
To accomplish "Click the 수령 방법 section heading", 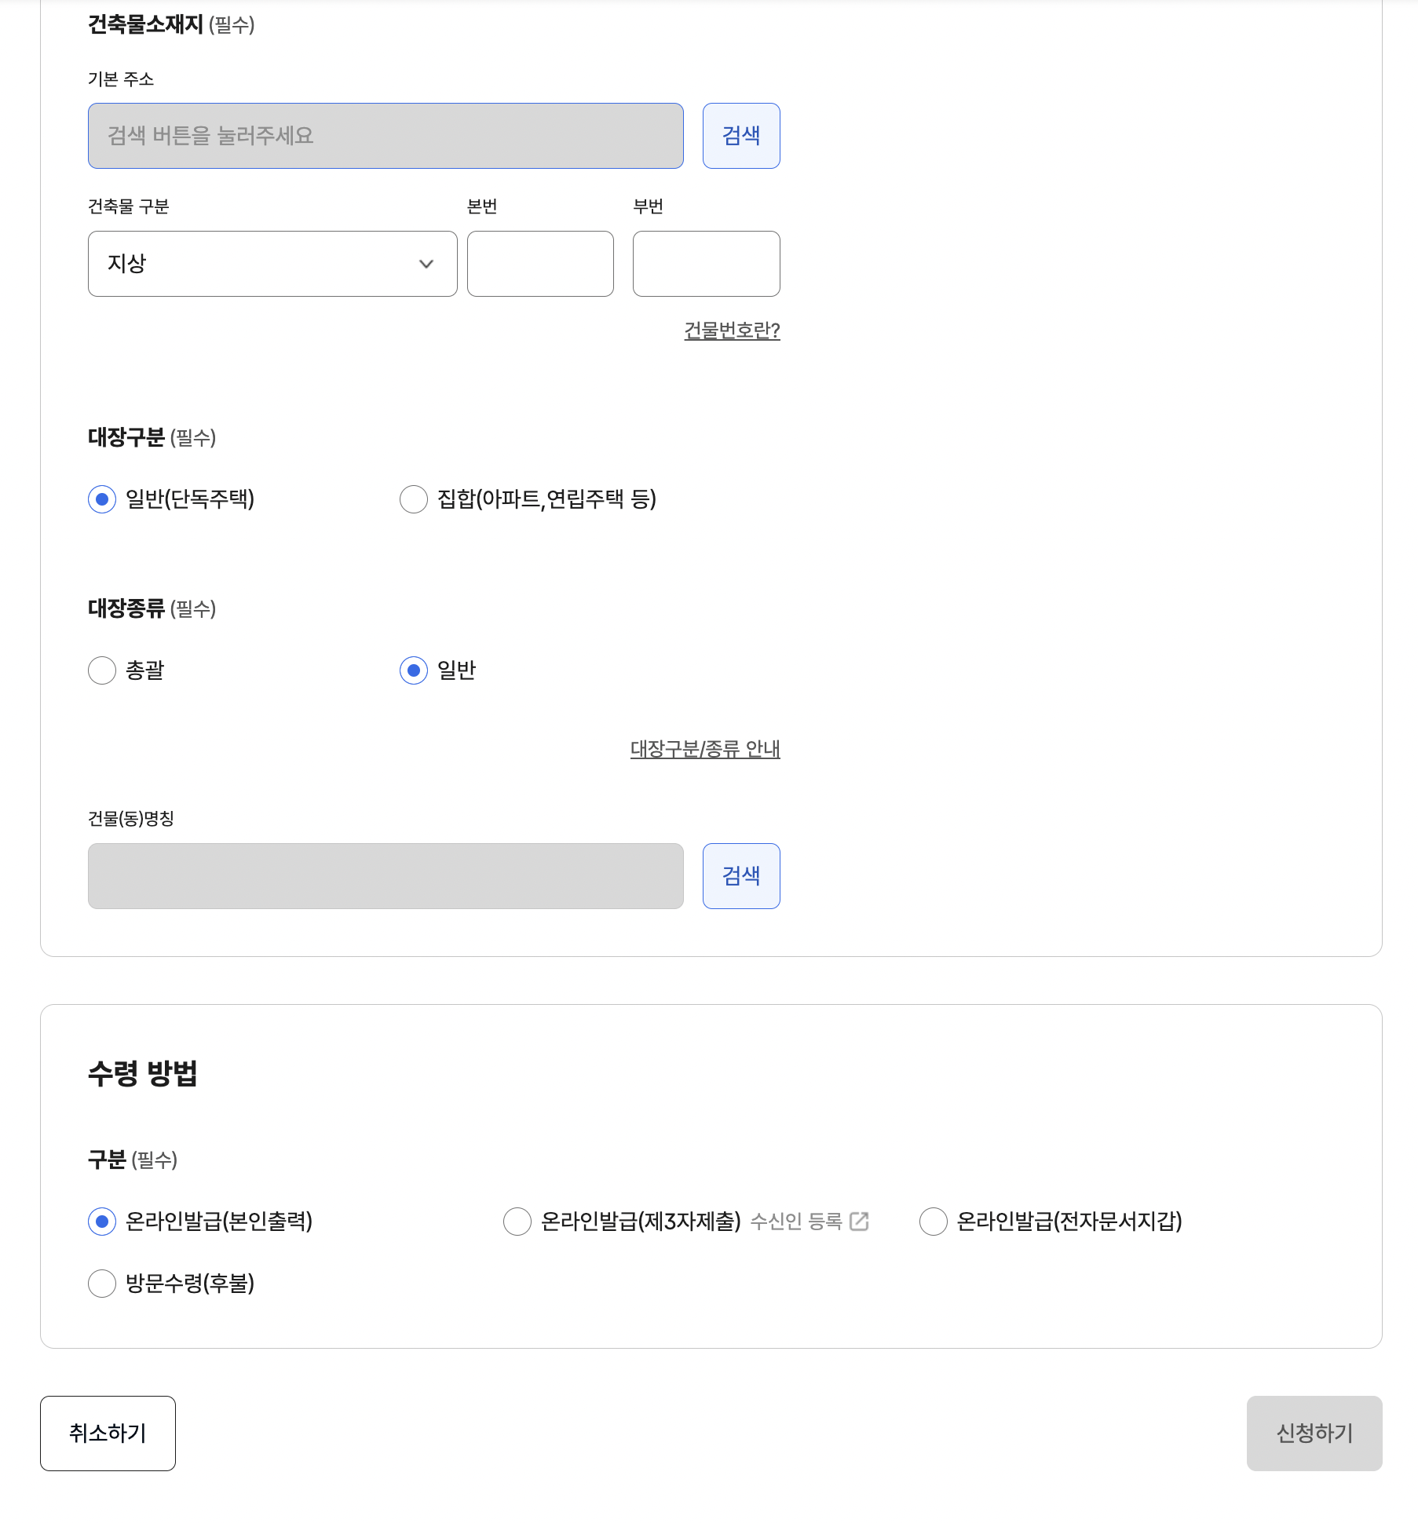I will [142, 1073].
